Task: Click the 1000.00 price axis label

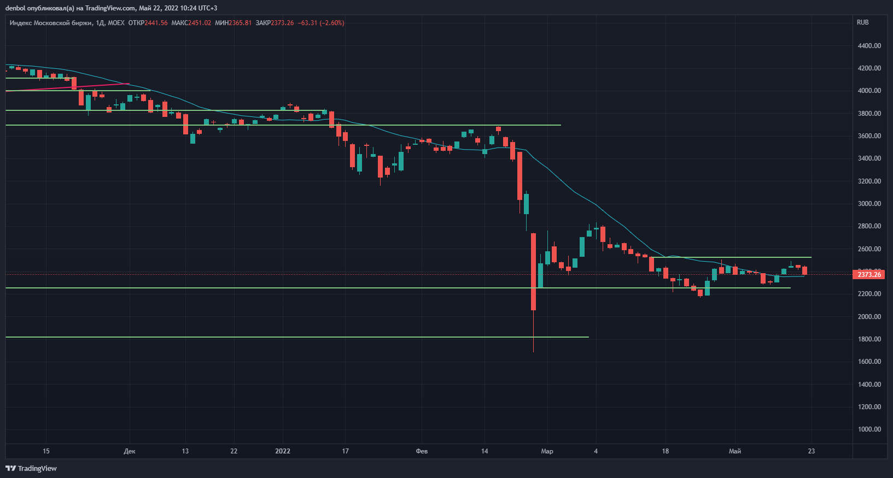Action: 869,429
